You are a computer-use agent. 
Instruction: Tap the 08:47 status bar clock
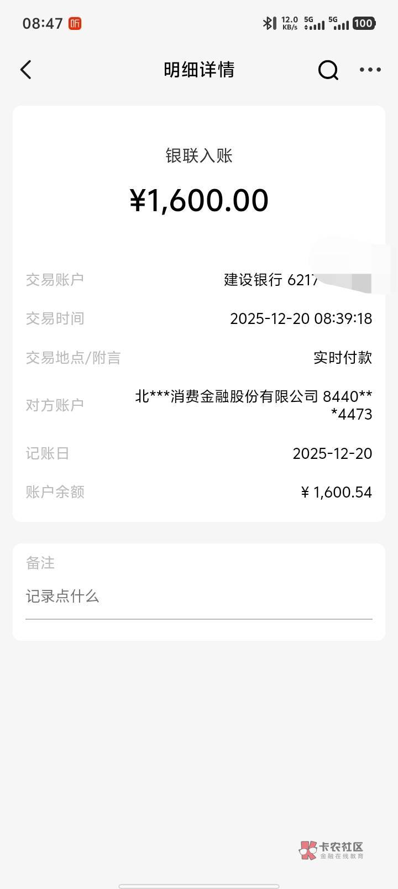click(x=43, y=23)
